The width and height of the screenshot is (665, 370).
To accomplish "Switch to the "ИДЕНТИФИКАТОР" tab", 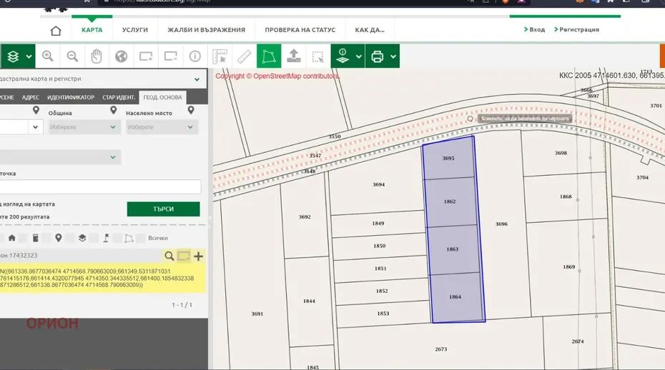I will [71, 97].
